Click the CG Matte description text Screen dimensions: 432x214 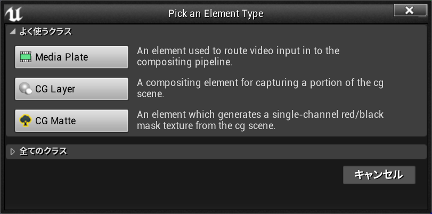(x=260, y=120)
